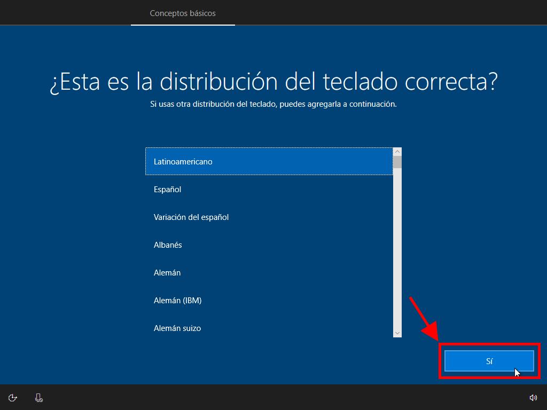Select the Albanés keyboard layout

pos(269,245)
